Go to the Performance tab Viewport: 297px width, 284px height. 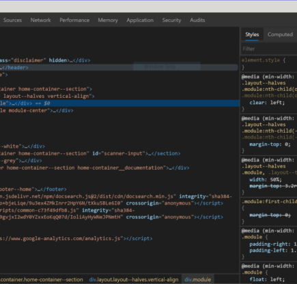[x=74, y=21]
